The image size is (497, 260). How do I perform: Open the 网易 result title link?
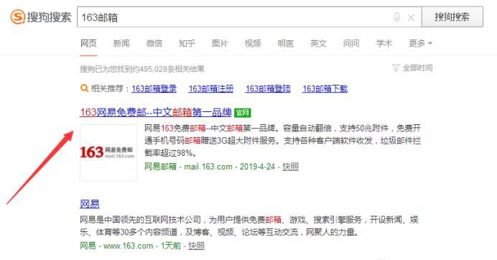coord(89,203)
